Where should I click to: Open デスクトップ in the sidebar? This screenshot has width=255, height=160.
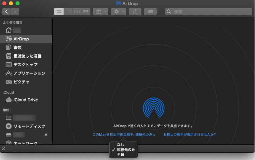tap(26, 65)
